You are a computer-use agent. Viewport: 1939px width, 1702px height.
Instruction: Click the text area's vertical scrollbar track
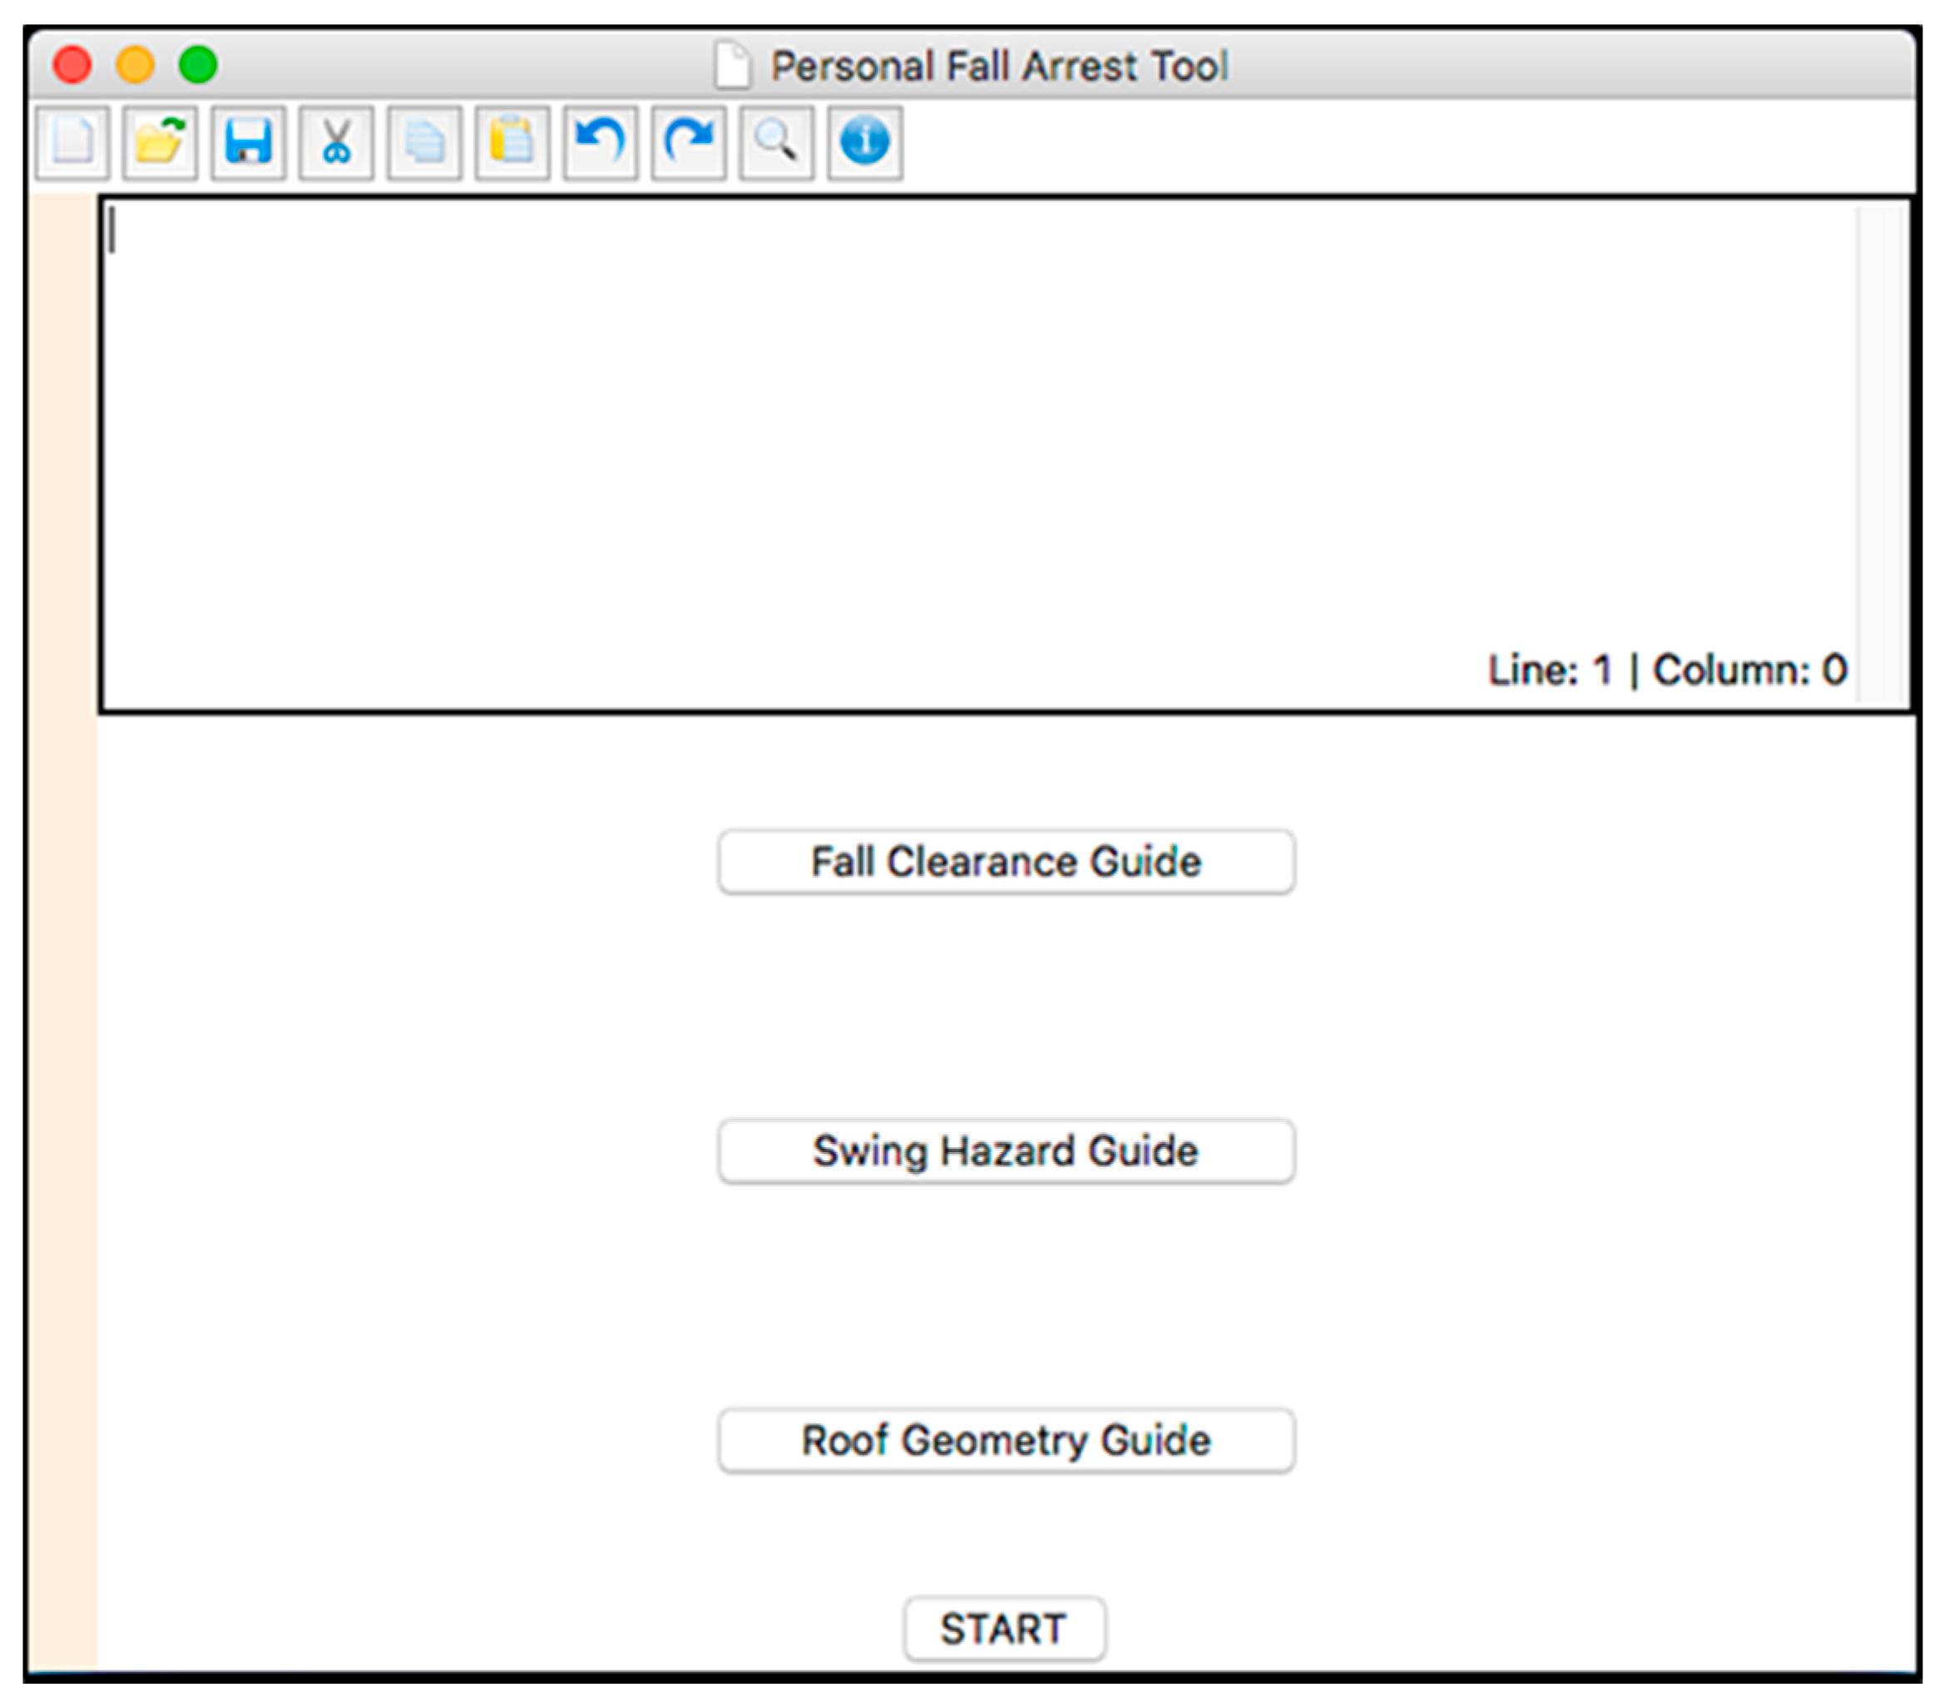pyautogui.click(x=1882, y=455)
